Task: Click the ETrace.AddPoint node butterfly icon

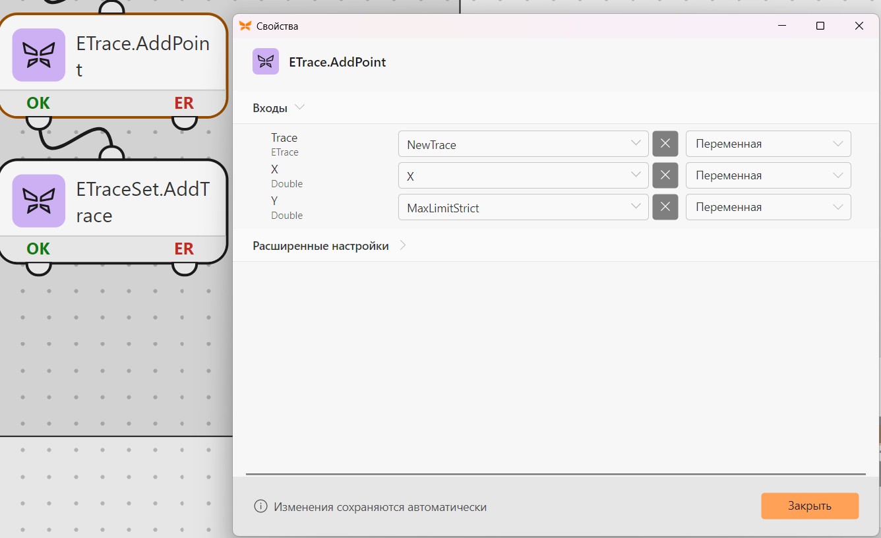Action: point(39,55)
